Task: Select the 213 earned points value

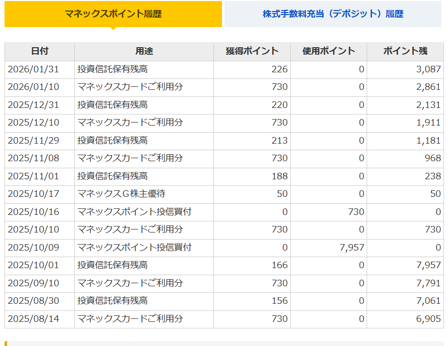Action: [279, 141]
